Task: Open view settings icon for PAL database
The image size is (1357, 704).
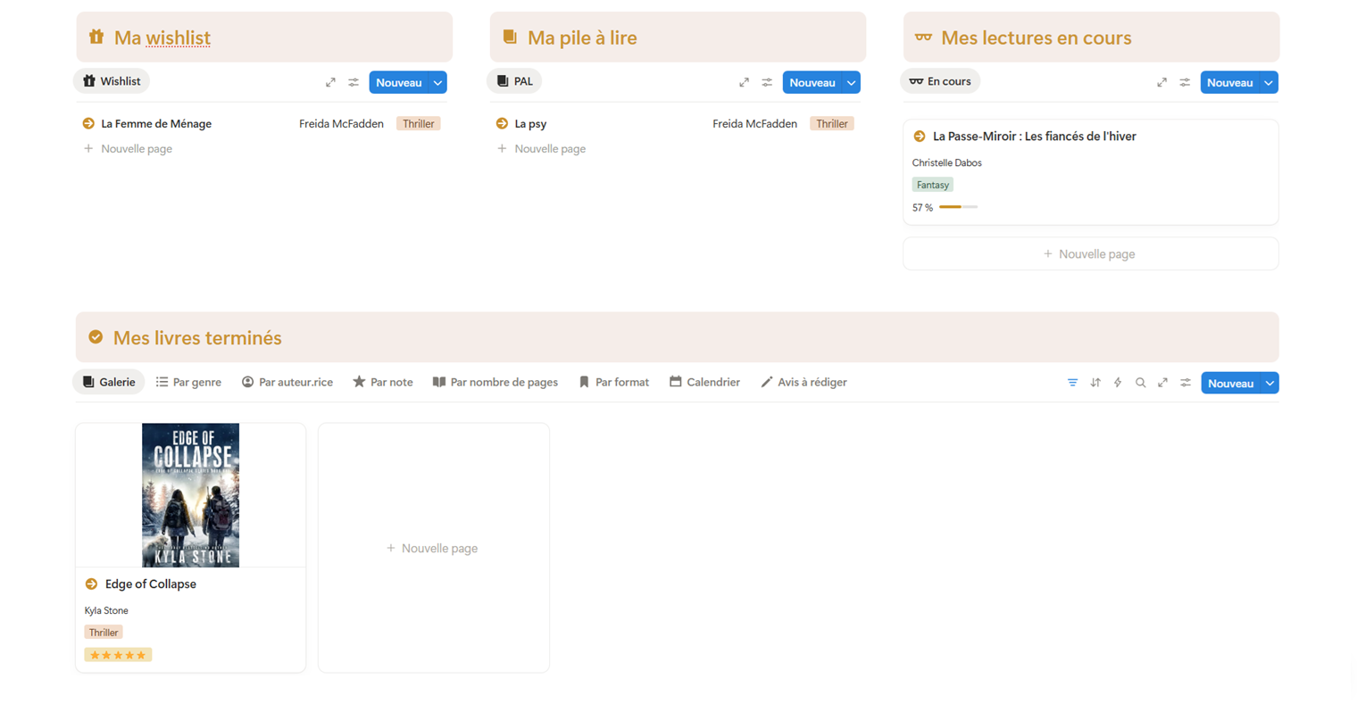Action: tap(767, 82)
